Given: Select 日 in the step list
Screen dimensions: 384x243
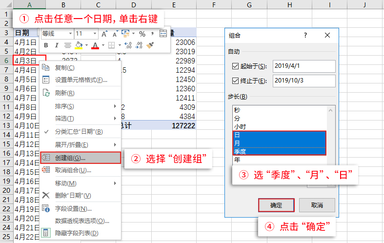Looking at the screenshot, I should click(280, 135).
